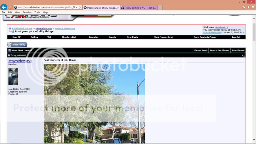Screen dimensions: 256x144
Task: Open the browser Tools gear icon
Action: (253, 7)
